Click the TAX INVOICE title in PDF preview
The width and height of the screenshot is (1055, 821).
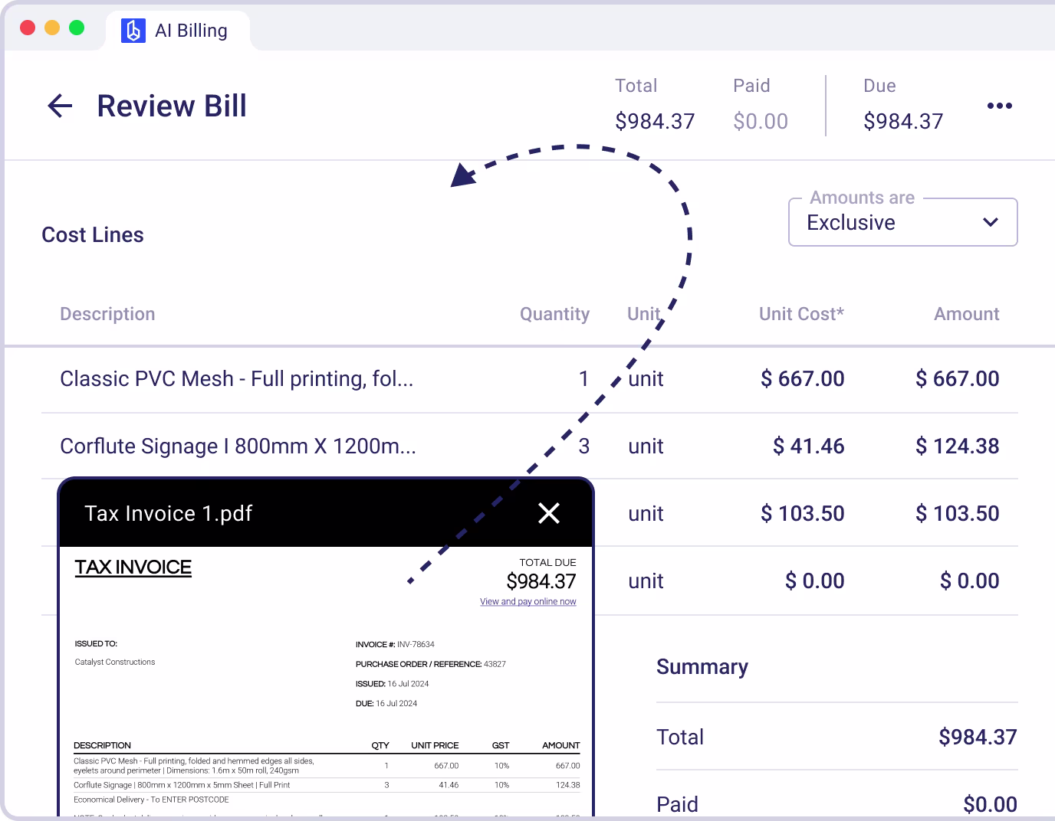133,568
